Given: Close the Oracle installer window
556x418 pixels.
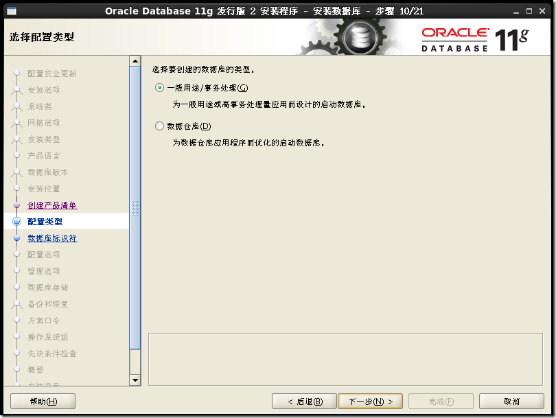Looking at the screenshot, I should 542,12.
